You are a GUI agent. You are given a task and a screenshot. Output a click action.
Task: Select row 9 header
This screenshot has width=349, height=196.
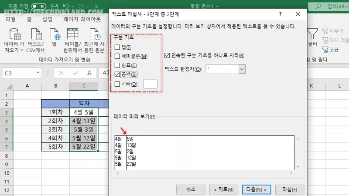click(7, 165)
